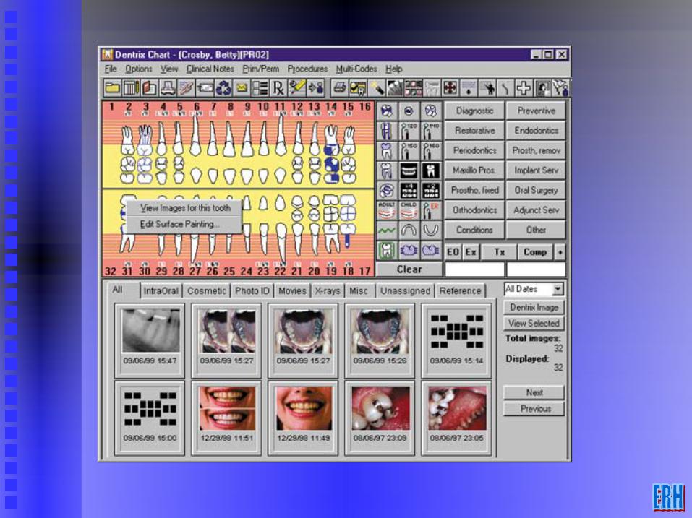Select the thumbnail dated 09/06/99 15:26
This screenshot has width=692, height=518.
380,340
